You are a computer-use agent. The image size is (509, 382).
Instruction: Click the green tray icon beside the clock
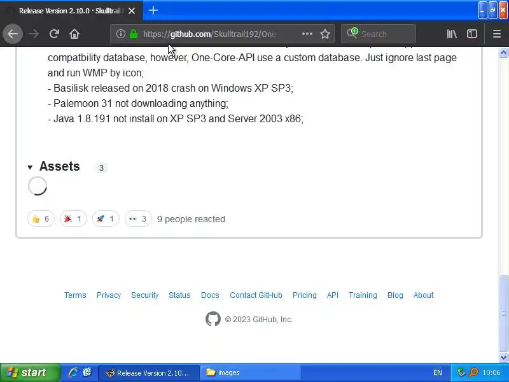pos(461,372)
